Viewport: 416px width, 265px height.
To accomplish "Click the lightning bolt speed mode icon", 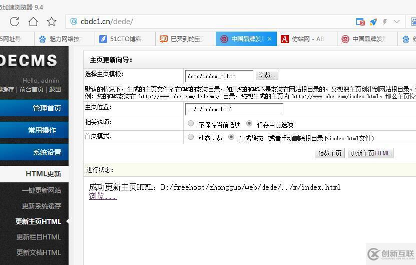I will point(385,22).
